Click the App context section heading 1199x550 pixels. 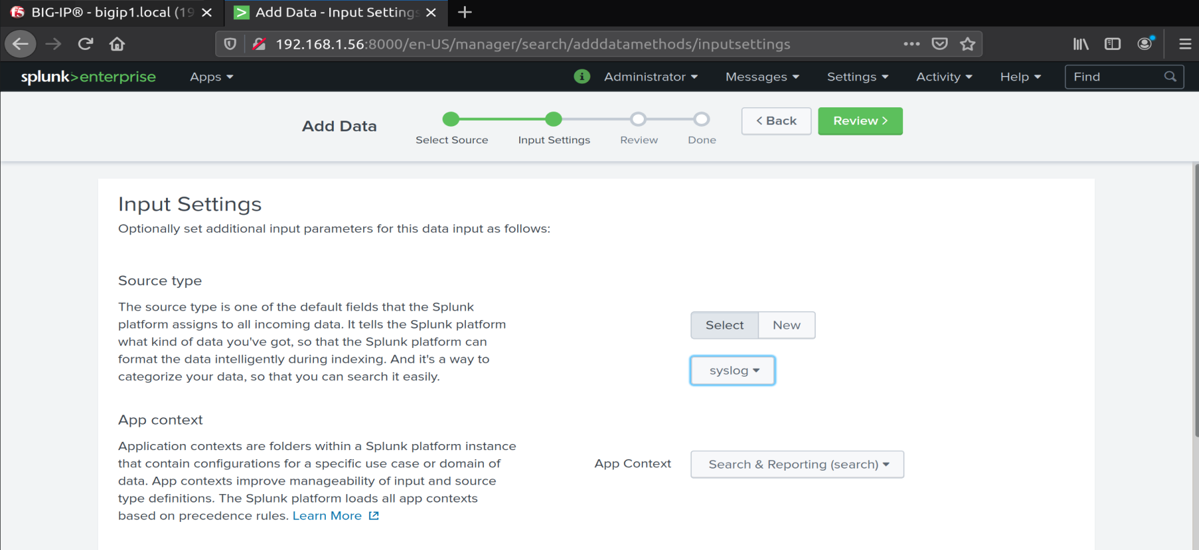[161, 420]
